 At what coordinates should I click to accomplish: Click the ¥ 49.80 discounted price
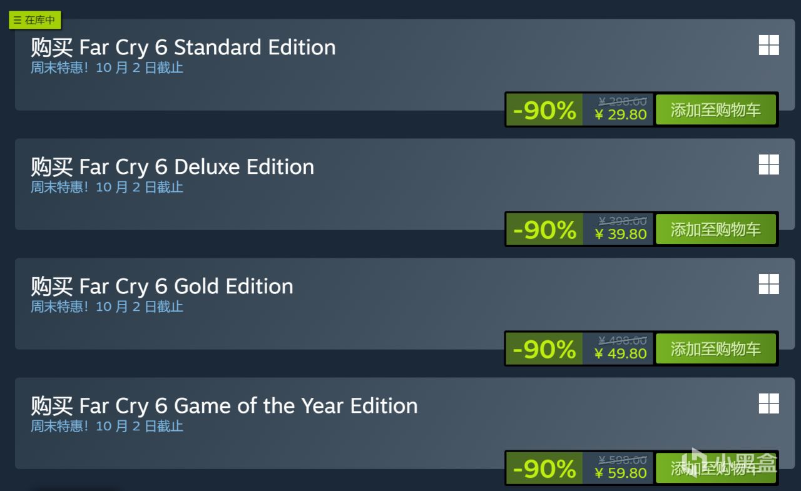(x=621, y=354)
